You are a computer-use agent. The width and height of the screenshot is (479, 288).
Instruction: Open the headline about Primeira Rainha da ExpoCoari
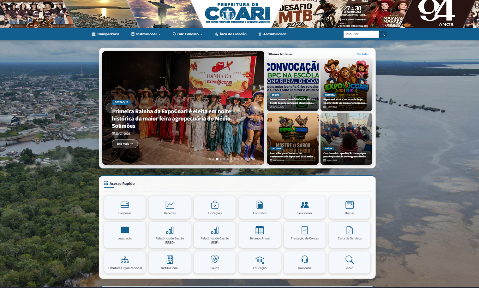pyautogui.click(x=171, y=119)
